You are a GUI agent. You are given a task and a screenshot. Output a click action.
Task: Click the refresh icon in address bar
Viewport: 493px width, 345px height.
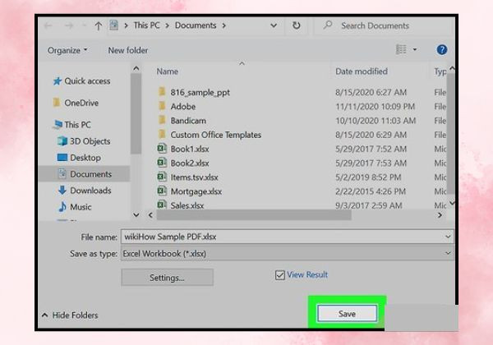296,25
